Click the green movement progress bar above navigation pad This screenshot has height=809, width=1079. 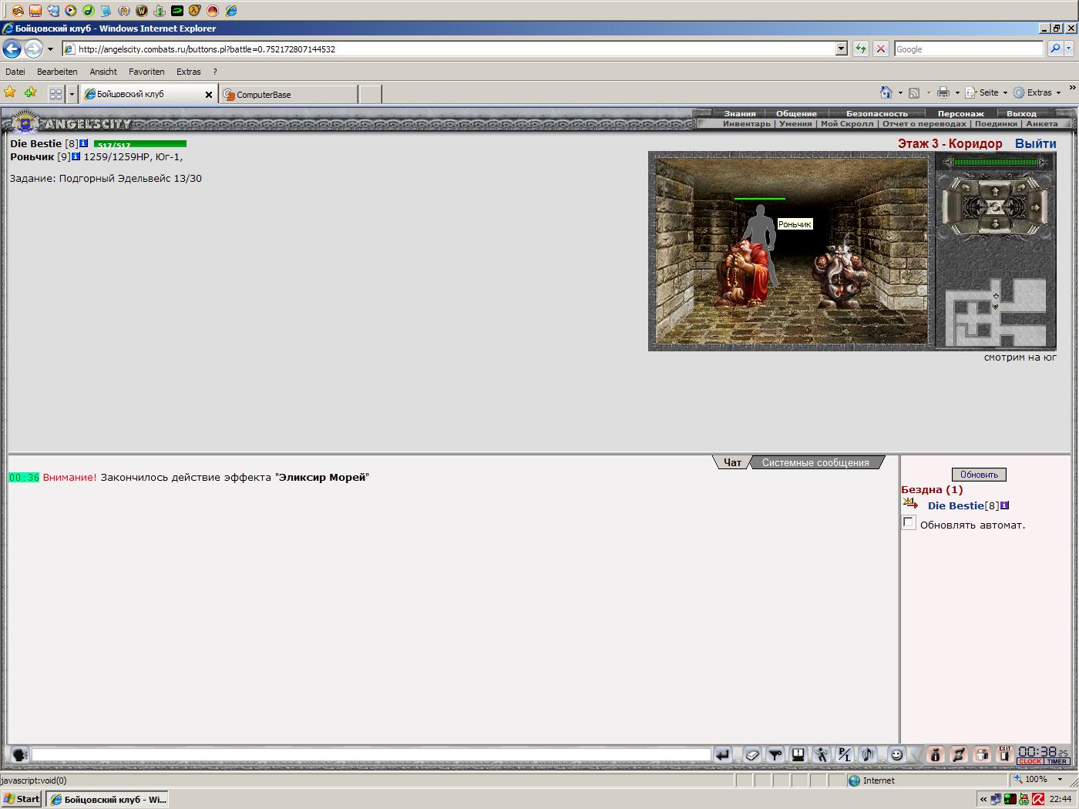point(996,162)
